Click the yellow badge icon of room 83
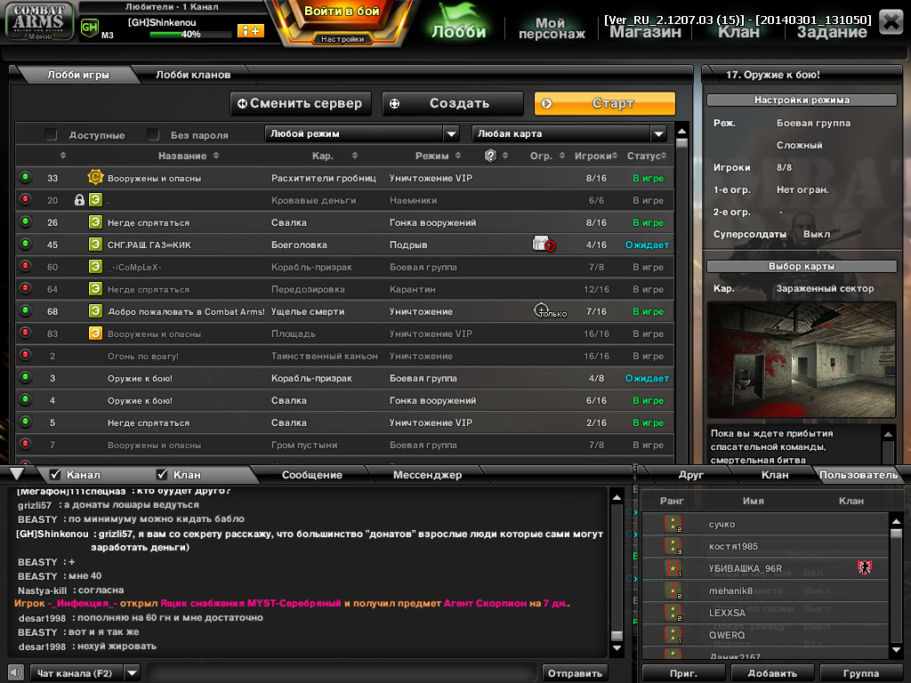 click(95, 333)
